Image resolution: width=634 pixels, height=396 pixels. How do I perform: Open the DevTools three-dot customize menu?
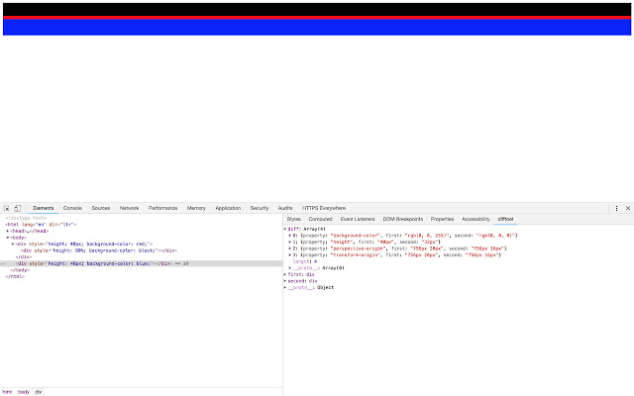616,208
